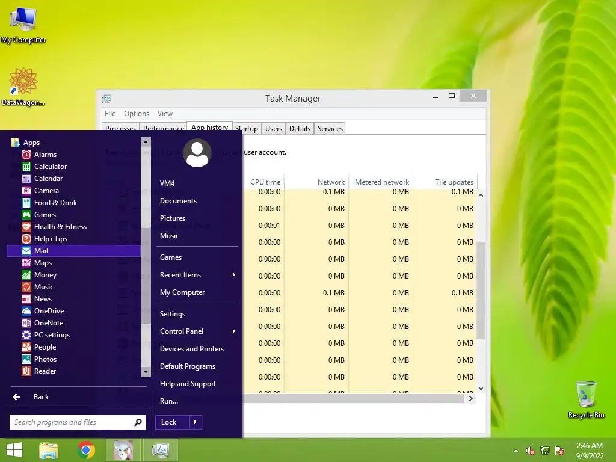
Task: Switch to the Startup tab
Action: (246, 129)
